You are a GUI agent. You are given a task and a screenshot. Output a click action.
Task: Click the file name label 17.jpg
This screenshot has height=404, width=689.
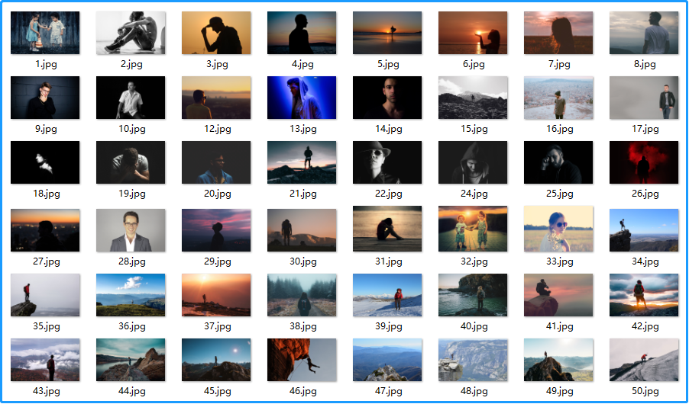pos(645,129)
